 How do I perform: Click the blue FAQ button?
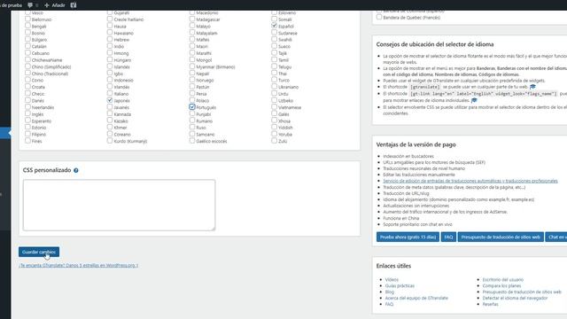pyautogui.click(x=448, y=237)
